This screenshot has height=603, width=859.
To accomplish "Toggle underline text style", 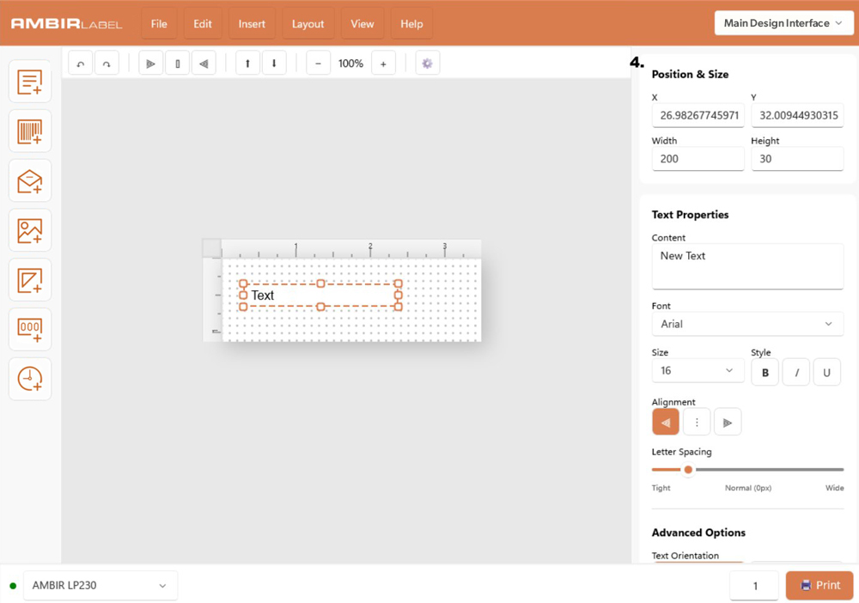I will [826, 373].
